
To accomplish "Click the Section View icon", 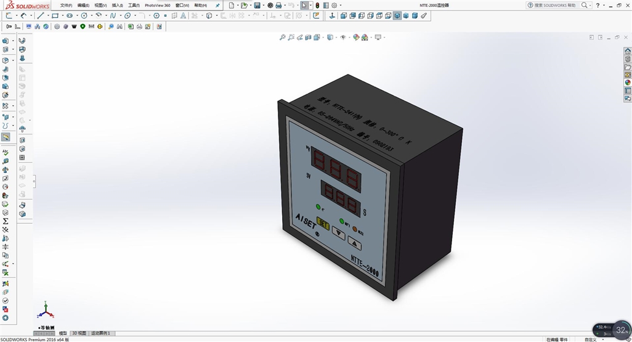I will coord(309,37).
